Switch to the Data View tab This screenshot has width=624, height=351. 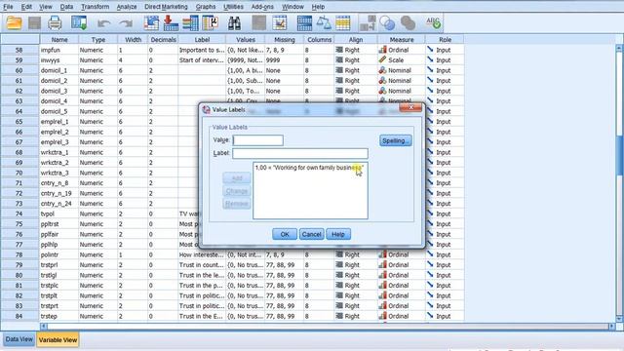click(19, 339)
